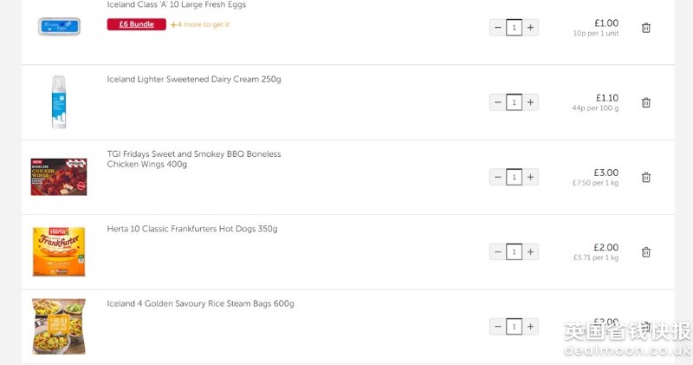
Task: Decrease Golden Savoury Rice Steam Bags quantity
Action: [497, 327]
